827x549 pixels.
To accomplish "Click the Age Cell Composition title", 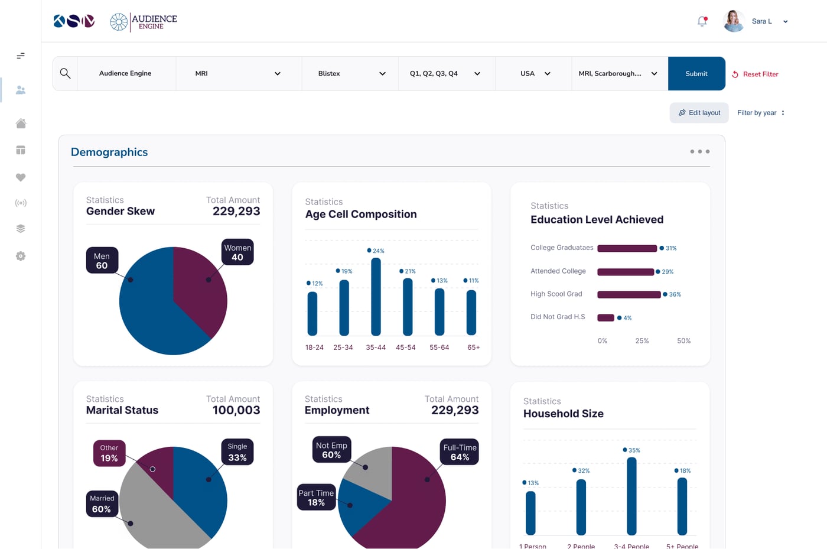I will 361,215.
